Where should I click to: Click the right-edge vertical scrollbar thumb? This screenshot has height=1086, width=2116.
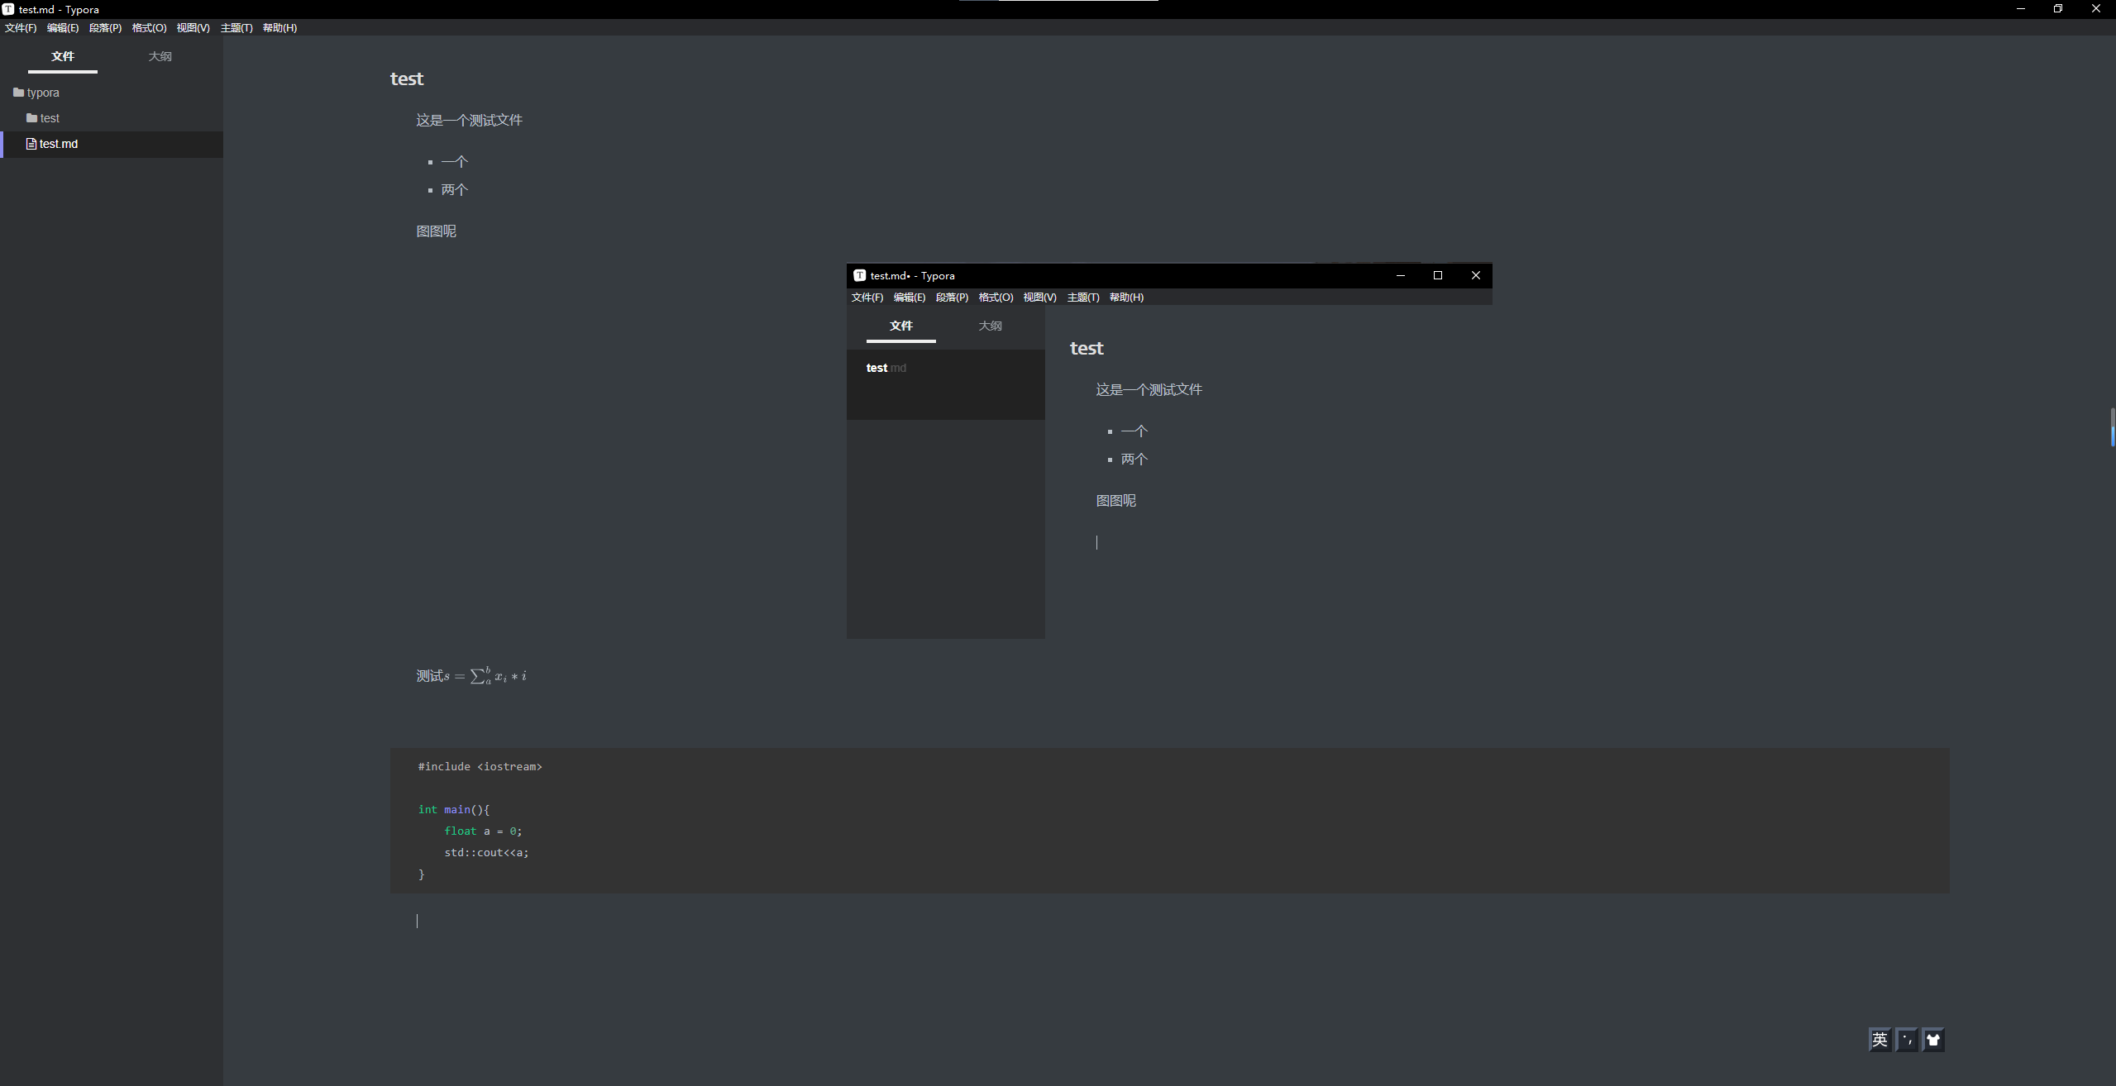point(2112,427)
